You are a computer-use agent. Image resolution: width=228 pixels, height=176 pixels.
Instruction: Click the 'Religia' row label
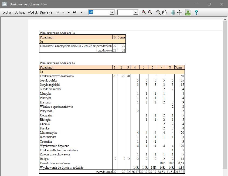point(44,159)
